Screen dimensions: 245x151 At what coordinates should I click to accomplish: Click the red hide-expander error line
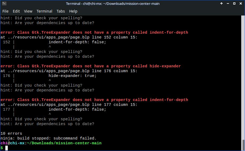click(91, 66)
